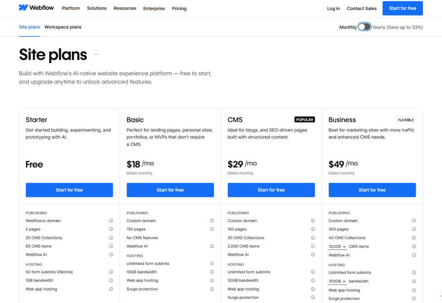Show info for CMS 2,000 CMS items
The image size is (442, 303).
point(313,246)
